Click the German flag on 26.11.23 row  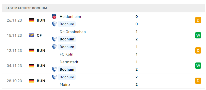[31, 20]
